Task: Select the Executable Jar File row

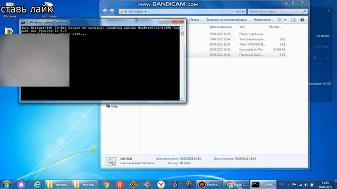Action: point(236,49)
